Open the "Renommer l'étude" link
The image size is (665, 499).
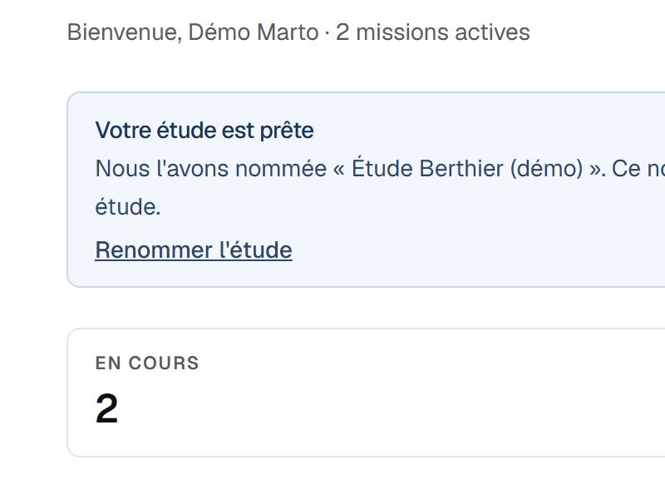[194, 250]
